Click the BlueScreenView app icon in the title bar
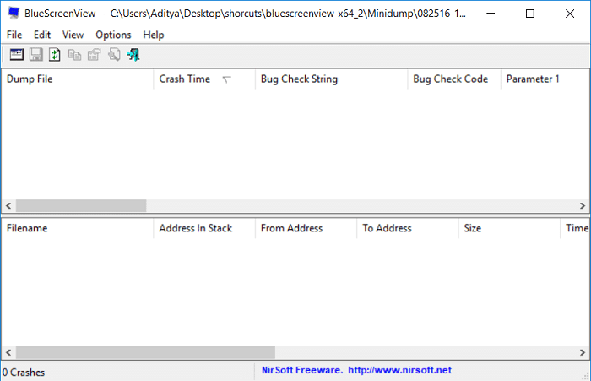This screenshot has height=381, width=591. [x=14, y=14]
